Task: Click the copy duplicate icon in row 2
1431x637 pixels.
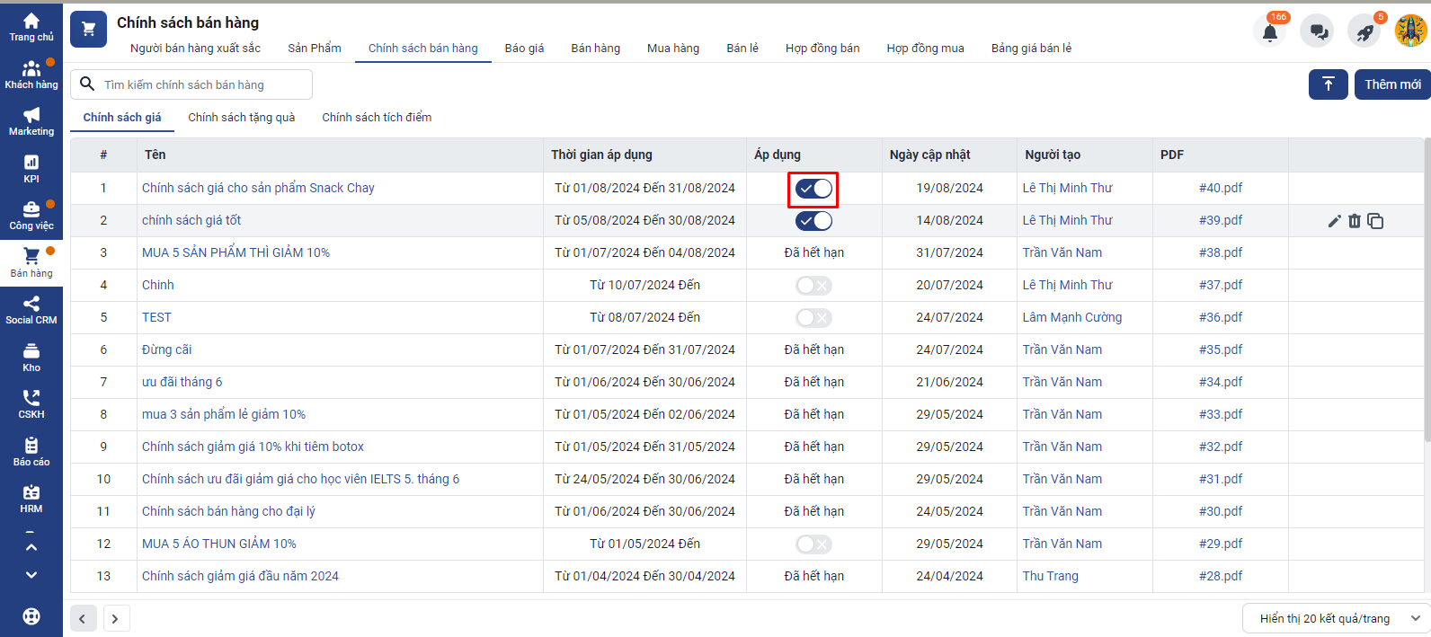Action: click(1375, 221)
